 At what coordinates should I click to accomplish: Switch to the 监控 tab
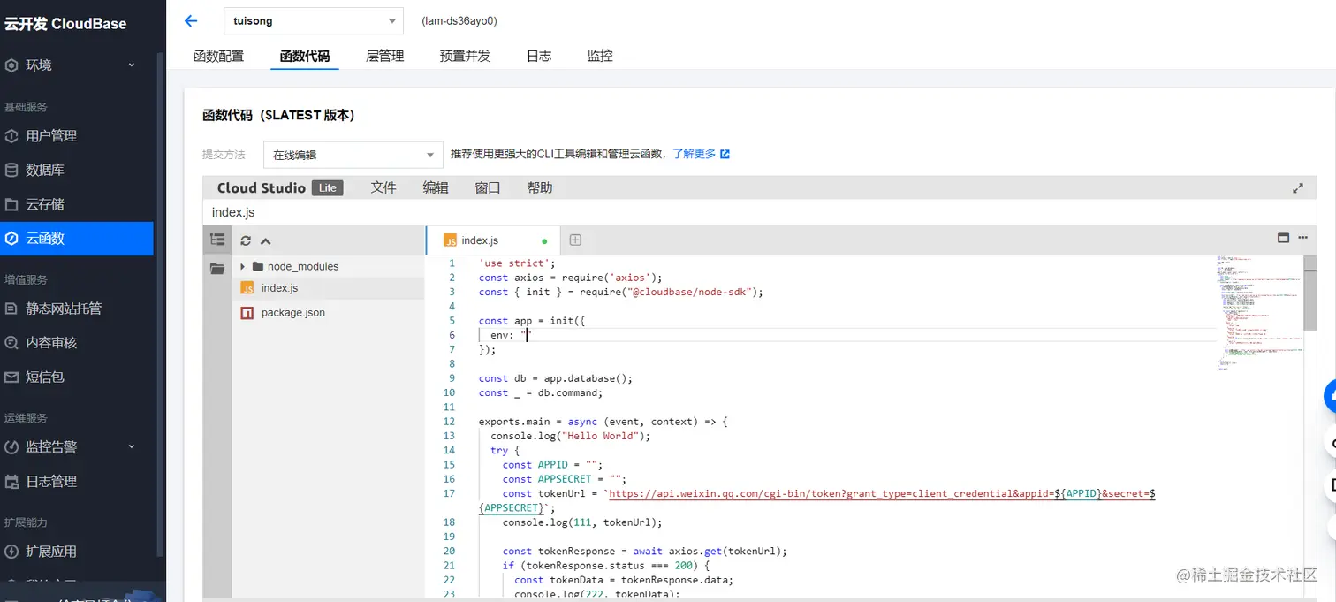(x=600, y=56)
